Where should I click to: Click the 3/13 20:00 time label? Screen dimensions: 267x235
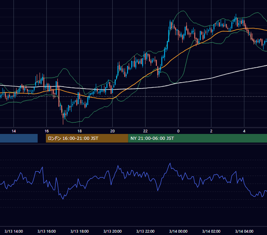coord(112,231)
